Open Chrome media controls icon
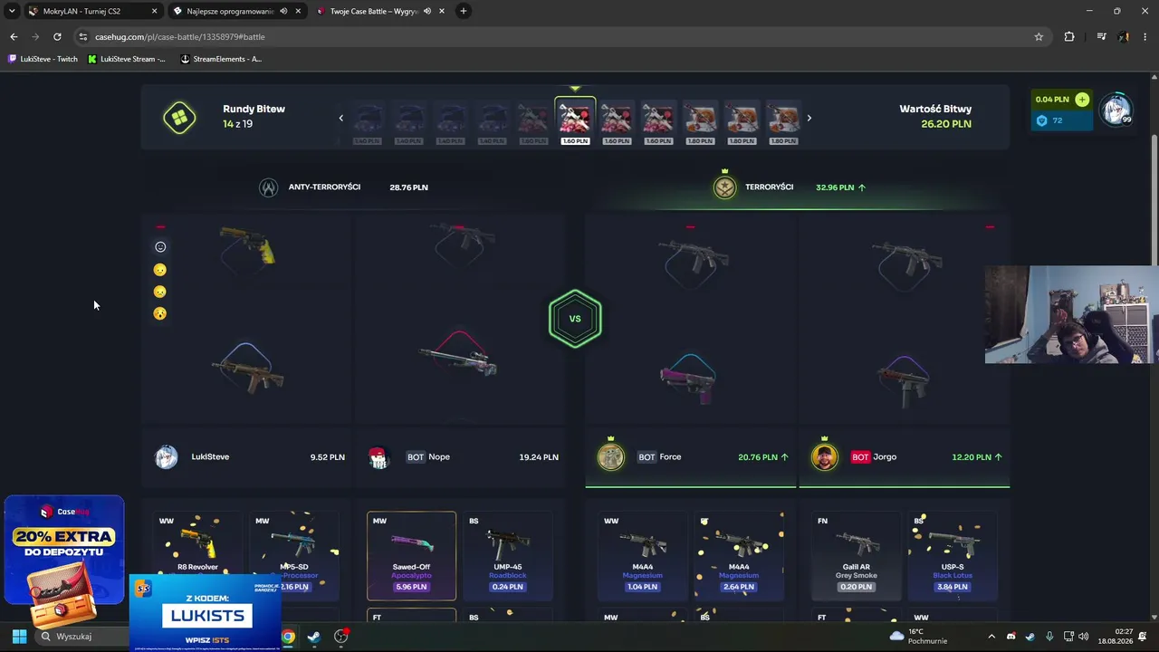 pyautogui.click(x=1101, y=37)
